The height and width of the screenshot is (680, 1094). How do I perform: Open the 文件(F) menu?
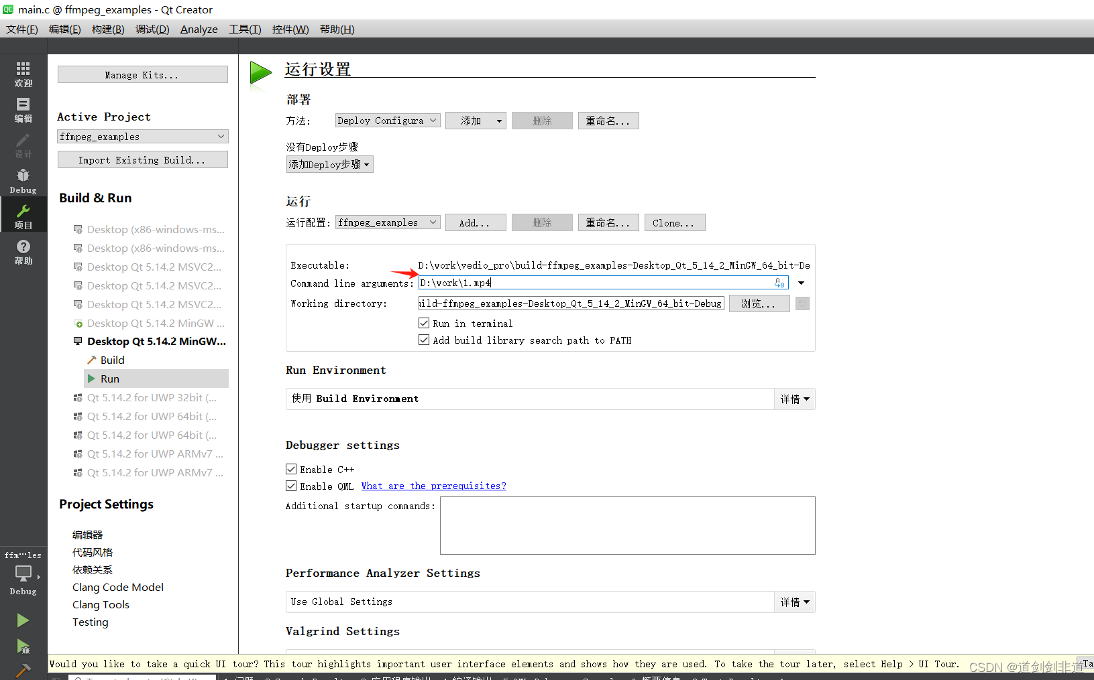pos(22,29)
